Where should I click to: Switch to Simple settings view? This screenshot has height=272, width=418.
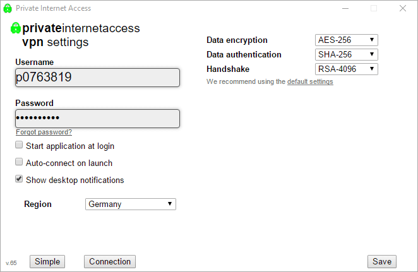tap(47, 262)
